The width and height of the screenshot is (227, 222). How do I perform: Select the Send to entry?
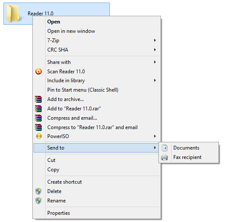(97, 148)
